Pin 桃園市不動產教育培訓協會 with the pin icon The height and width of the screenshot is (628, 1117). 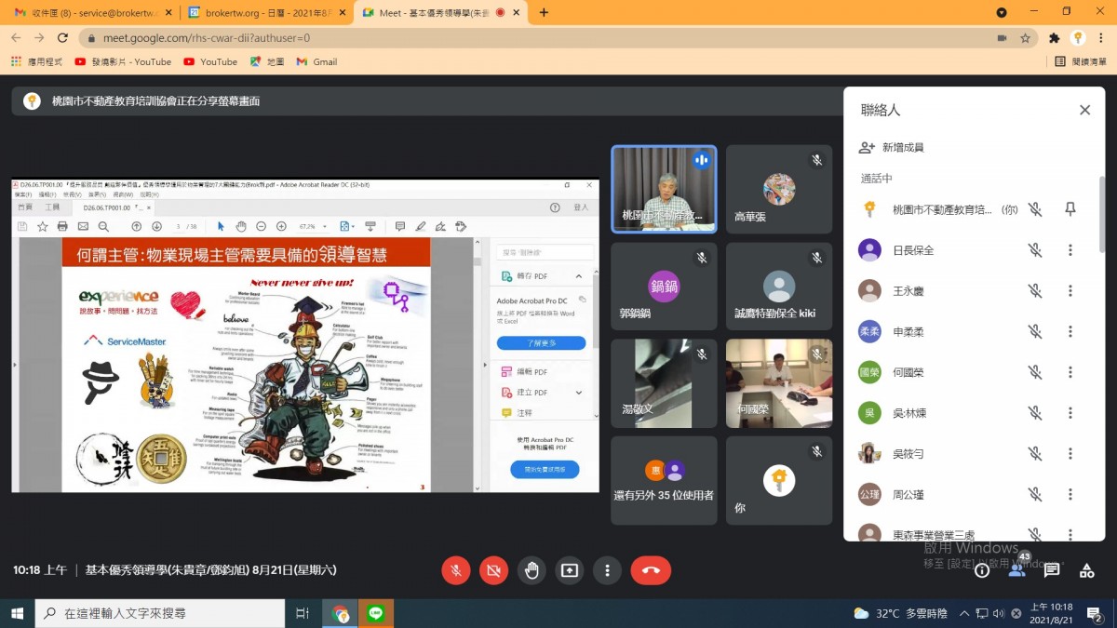(1070, 209)
